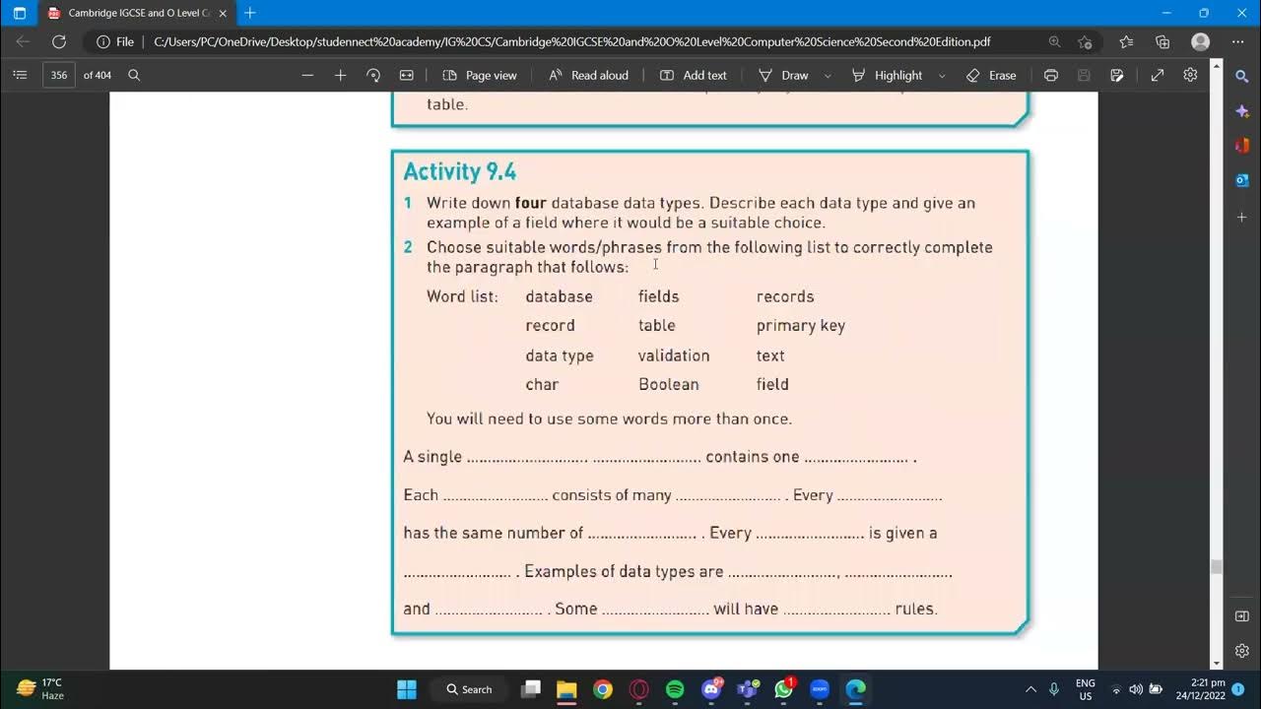Zoom in with the plus icon
1261x709 pixels.
(341, 75)
